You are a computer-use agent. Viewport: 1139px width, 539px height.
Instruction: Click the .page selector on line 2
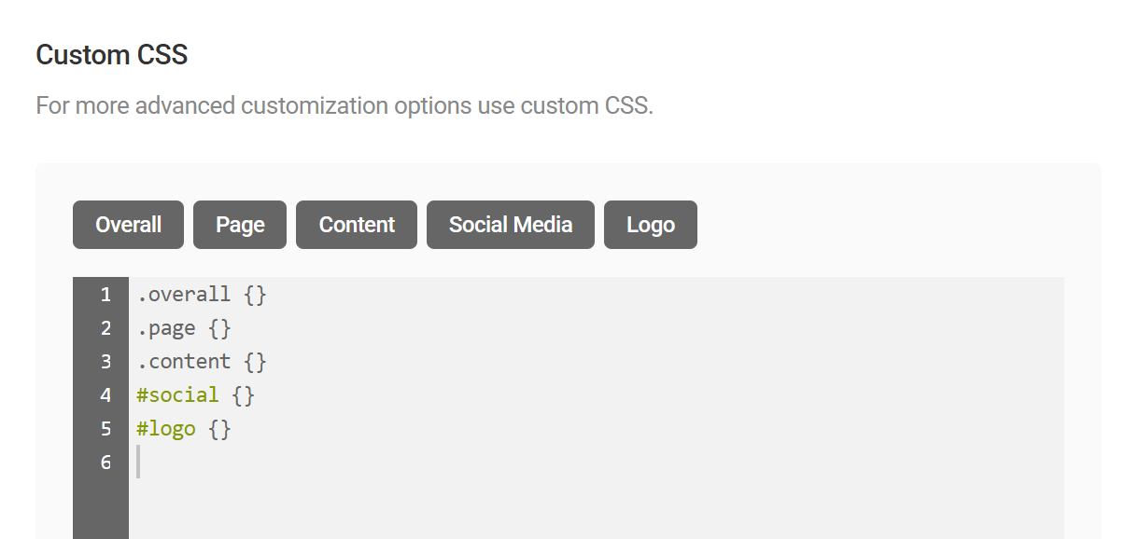pyautogui.click(x=163, y=327)
